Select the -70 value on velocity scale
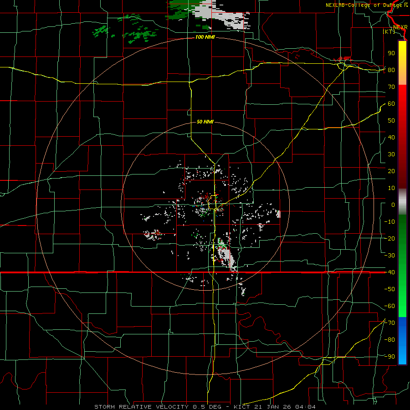The height and width of the screenshot is (410, 410). point(389,323)
